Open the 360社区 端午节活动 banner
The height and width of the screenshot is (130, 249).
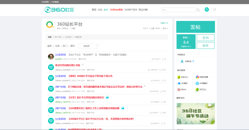coord(196,113)
